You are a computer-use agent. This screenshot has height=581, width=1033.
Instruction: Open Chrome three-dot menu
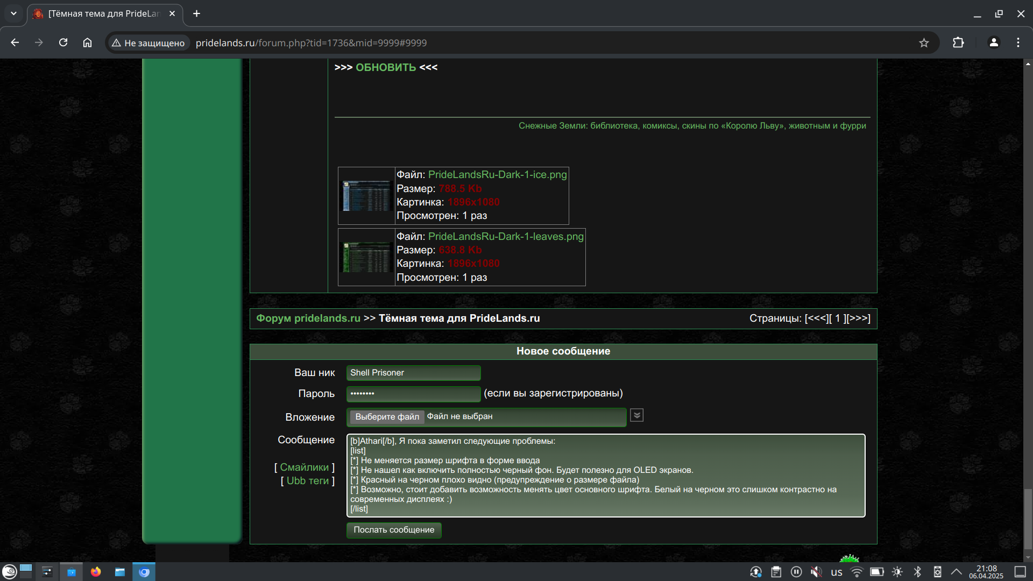tap(1018, 42)
